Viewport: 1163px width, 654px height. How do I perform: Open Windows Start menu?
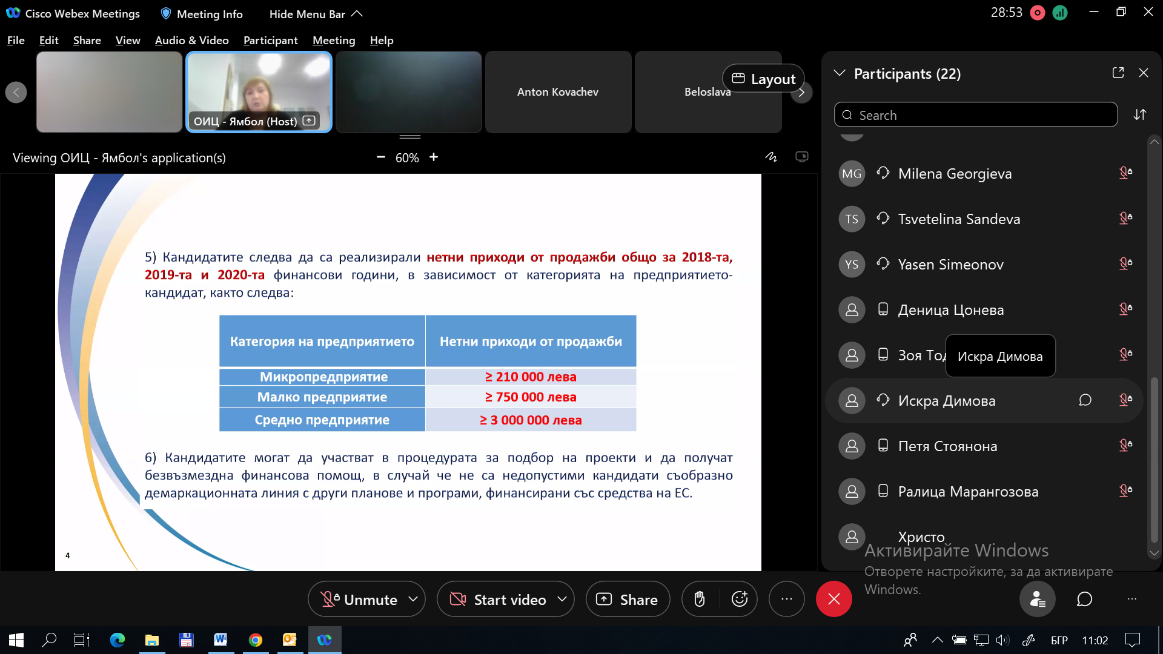coord(16,639)
